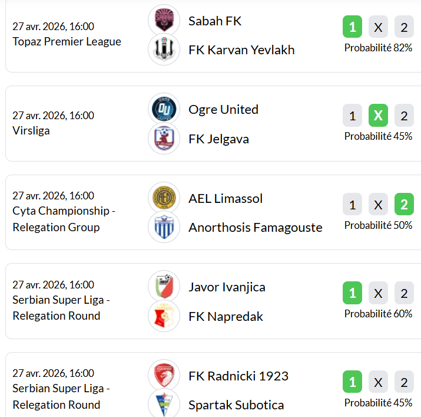This screenshot has width=421, height=417.
Task: Choose away win 2 for AEL Limassol match
Action: point(404,205)
